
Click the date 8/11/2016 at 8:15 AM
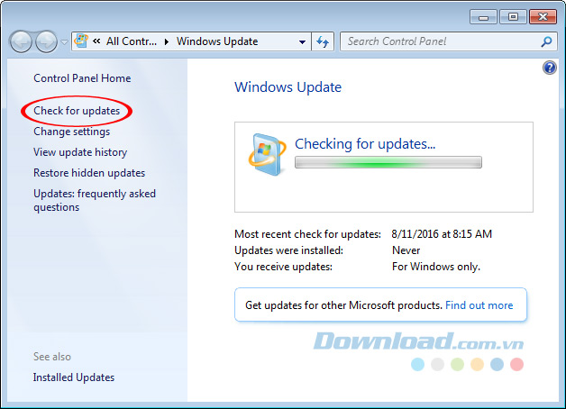[442, 234]
